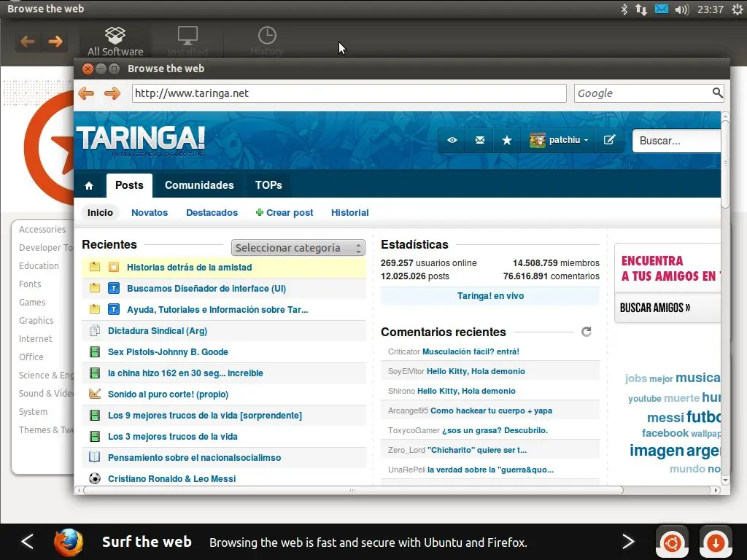Click the browser window forward arrow
The height and width of the screenshot is (560, 747).
[x=112, y=93]
